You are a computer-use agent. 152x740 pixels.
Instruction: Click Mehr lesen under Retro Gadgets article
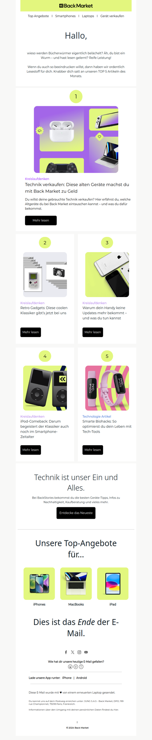pos(30,332)
